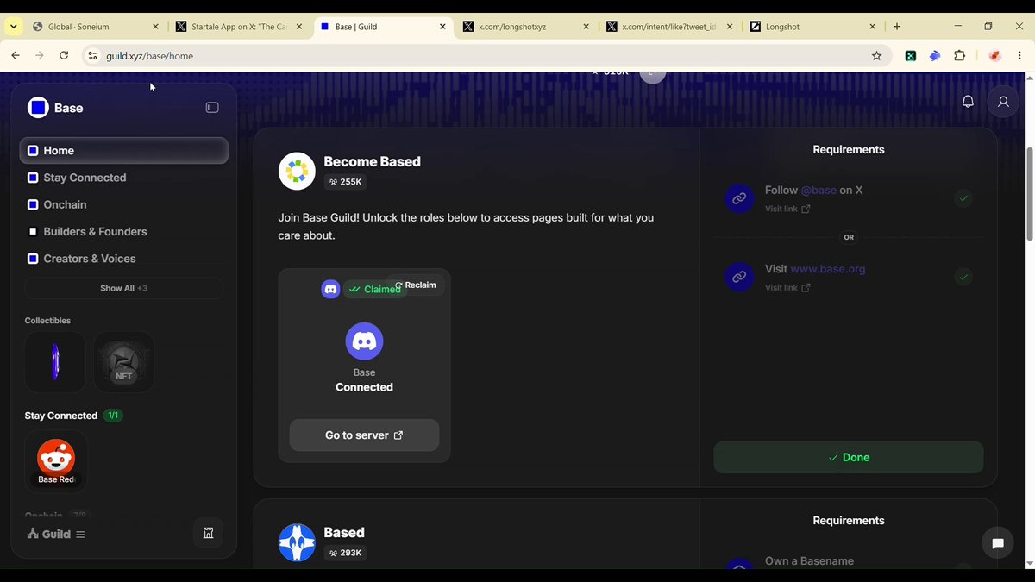Switch to the Global - Soneium tab
The width and height of the screenshot is (1035, 582).
(x=96, y=27)
